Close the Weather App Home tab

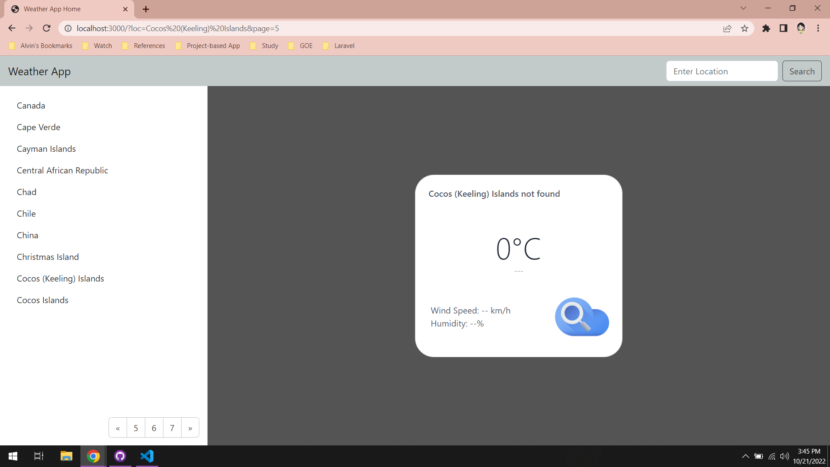point(125,9)
